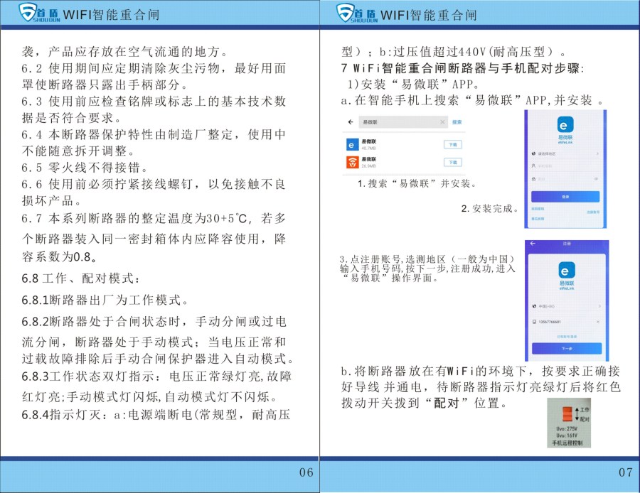640x493 pixels.
Task: Click the eWeLink logo on the login screen
Action: click(x=565, y=125)
